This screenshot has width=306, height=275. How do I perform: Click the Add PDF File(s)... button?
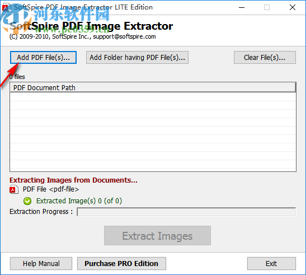click(x=43, y=58)
